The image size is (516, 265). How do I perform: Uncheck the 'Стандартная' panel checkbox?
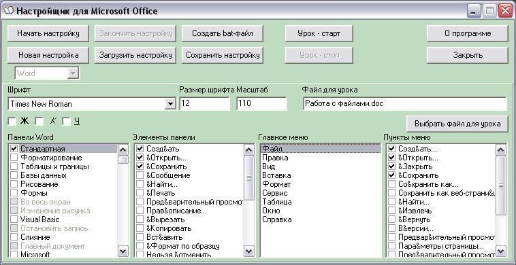click(14, 149)
